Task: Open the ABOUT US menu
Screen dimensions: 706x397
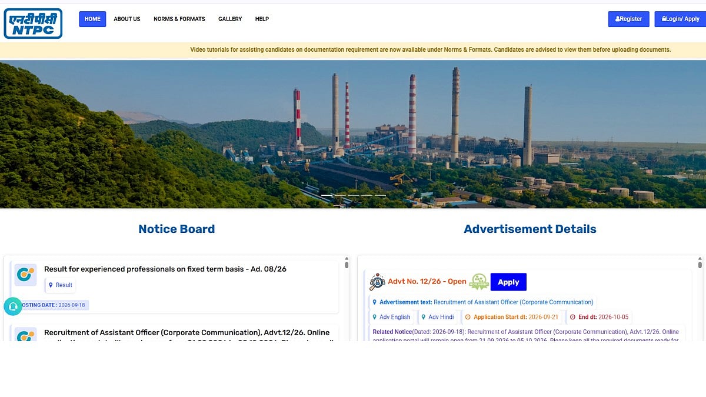Action: pyautogui.click(x=127, y=19)
